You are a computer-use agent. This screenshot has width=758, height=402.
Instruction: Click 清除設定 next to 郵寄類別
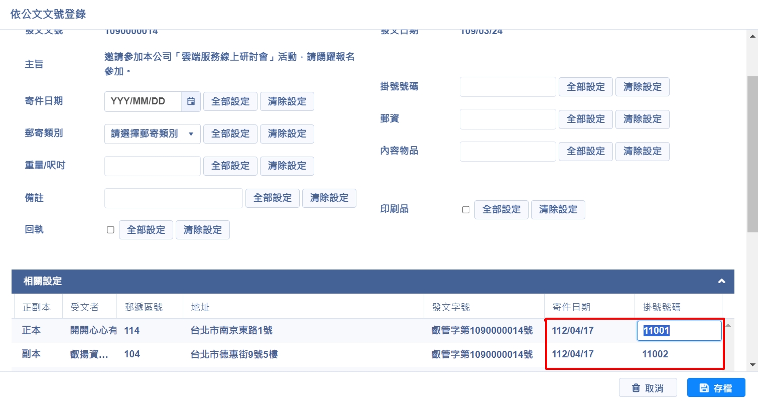(x=287, y=134)
